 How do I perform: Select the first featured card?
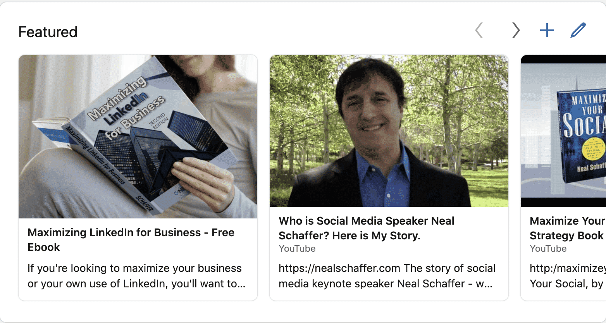point(138,176)
